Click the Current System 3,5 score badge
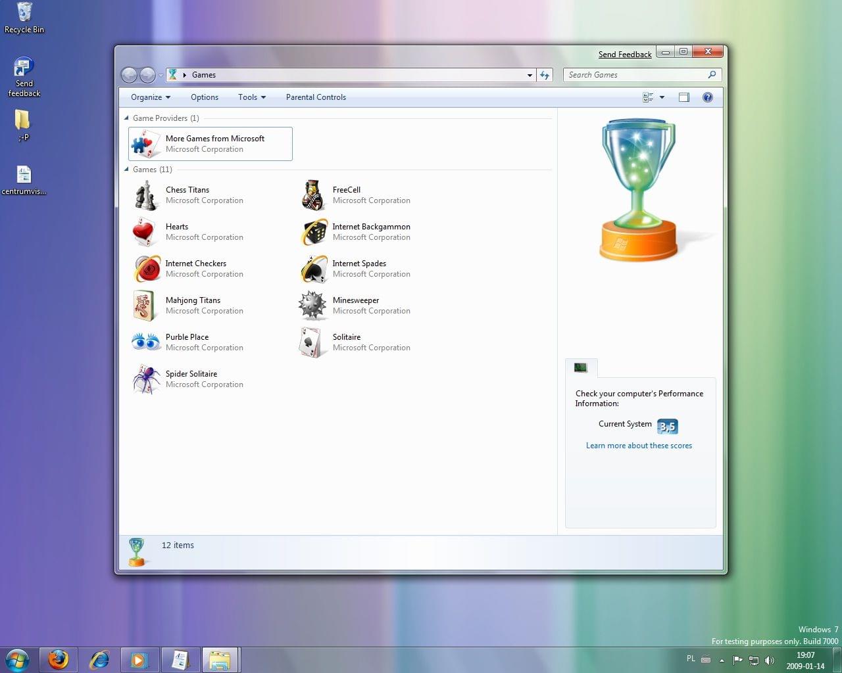 (667, 427)
